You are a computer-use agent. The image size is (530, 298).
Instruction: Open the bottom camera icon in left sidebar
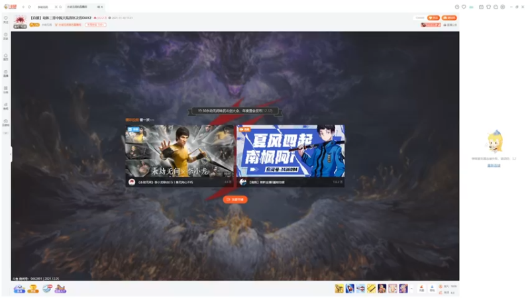click(6, 123)
